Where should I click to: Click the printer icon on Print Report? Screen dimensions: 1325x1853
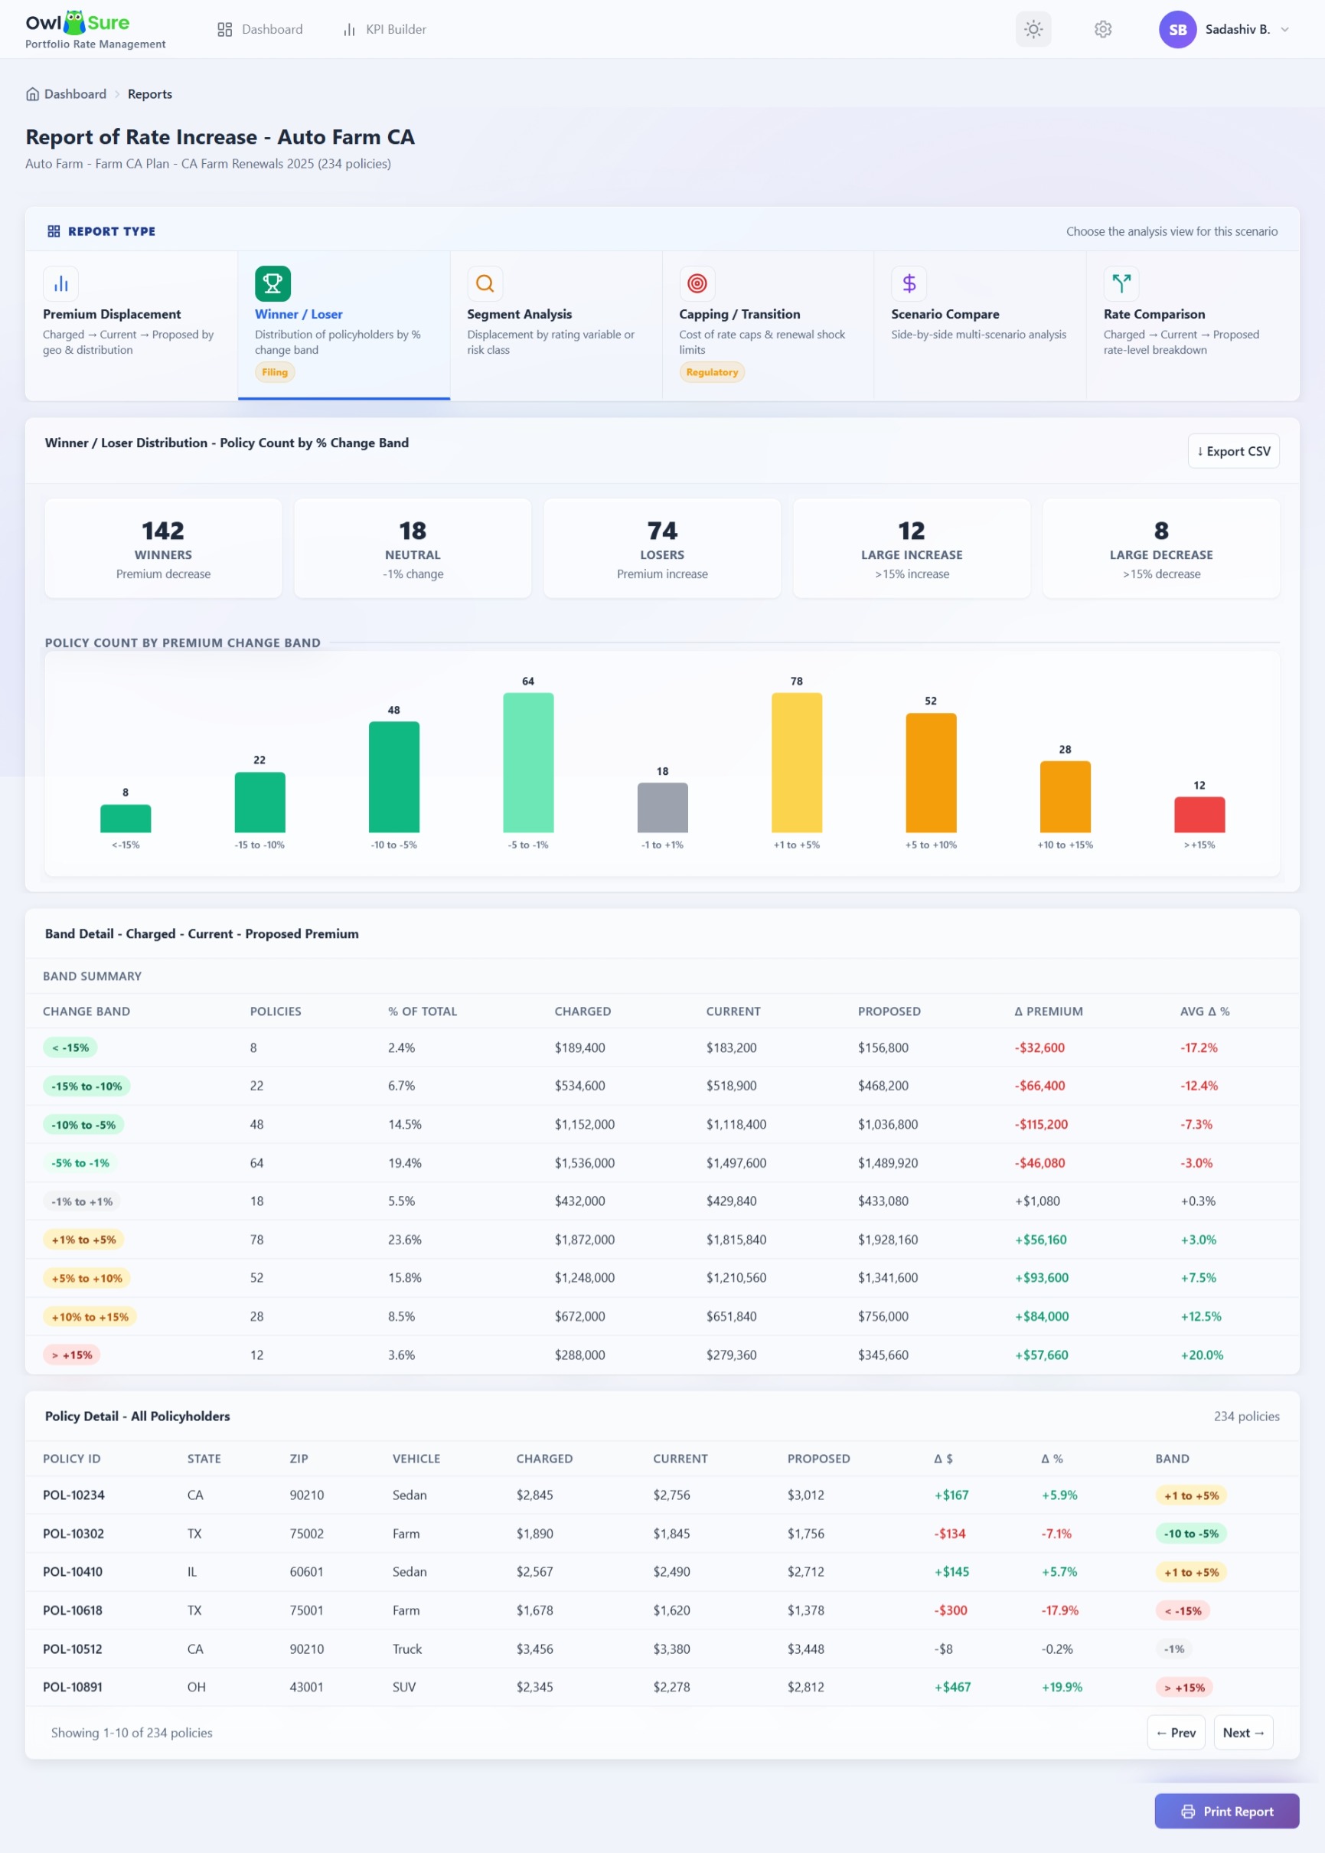click(1188, 1812)
